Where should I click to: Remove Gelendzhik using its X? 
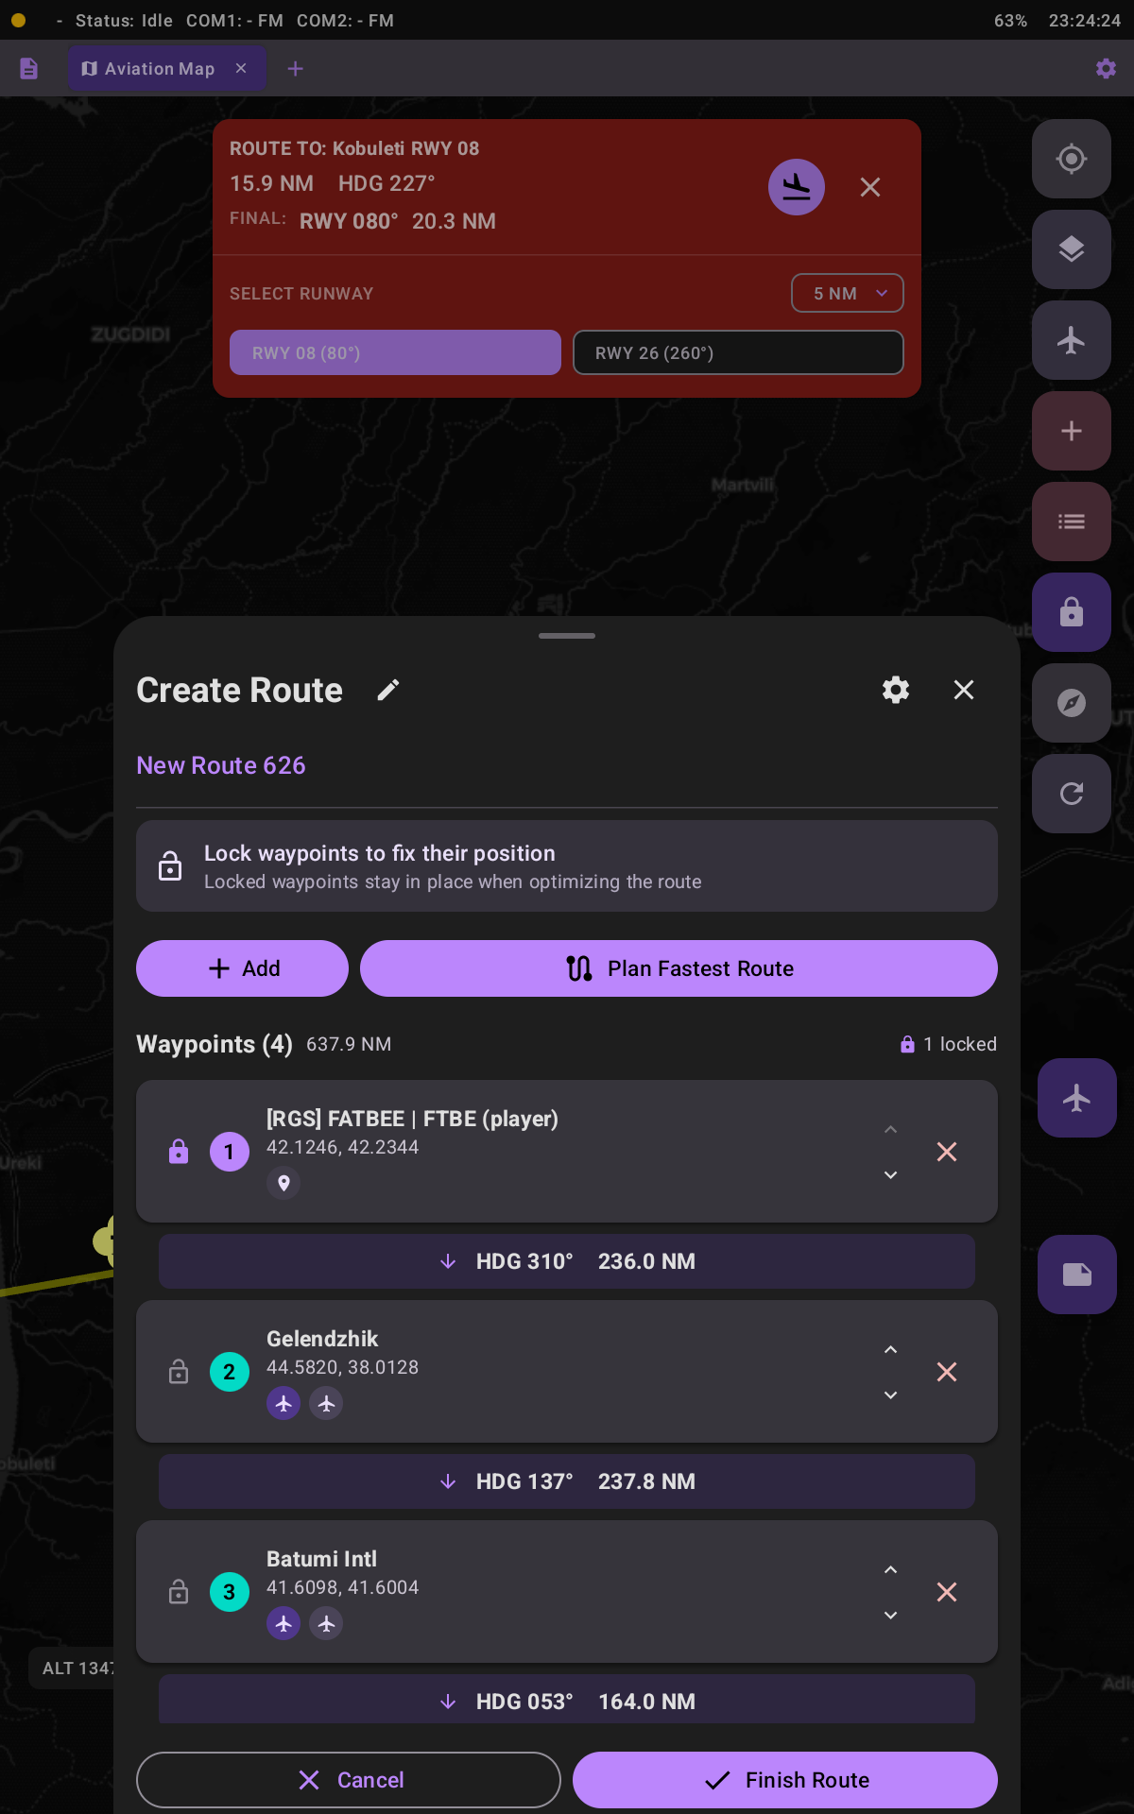pyautogui.click(x=947, y=1372)
